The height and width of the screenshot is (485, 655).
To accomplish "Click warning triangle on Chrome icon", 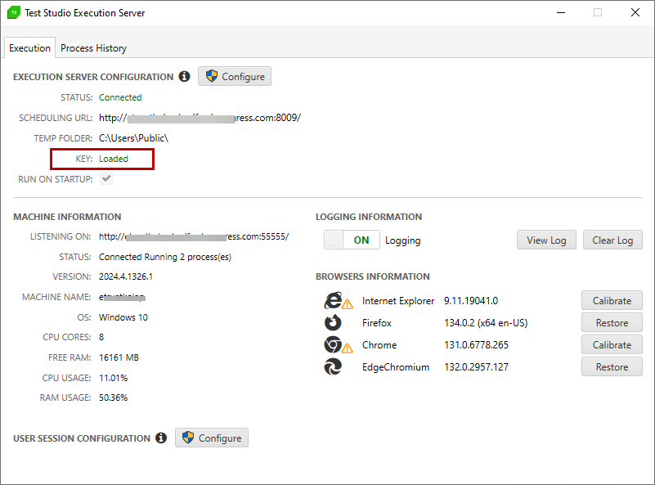I will 348,348.
